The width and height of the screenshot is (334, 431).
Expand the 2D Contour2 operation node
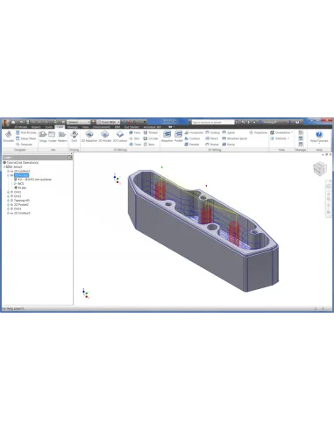pyautogui.click(x=8, y=213)
